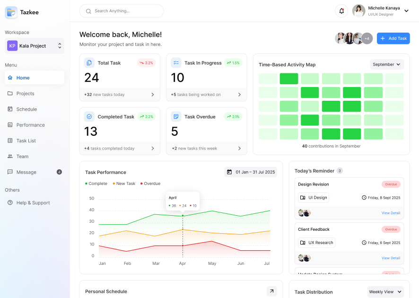The image size is (419, 298).
Task: Click the Today's Reminder count badge
Action: point(340,171)
